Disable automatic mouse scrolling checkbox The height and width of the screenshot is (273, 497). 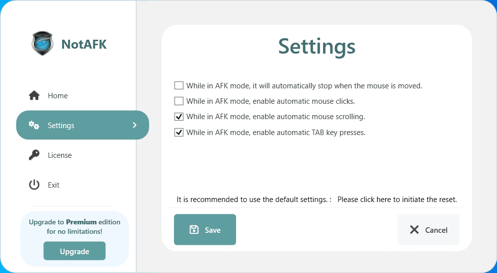pyautogui.click(x=179, y=117)
